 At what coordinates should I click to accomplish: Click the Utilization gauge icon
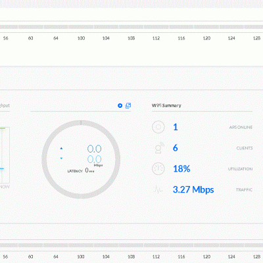click(158, 168)
